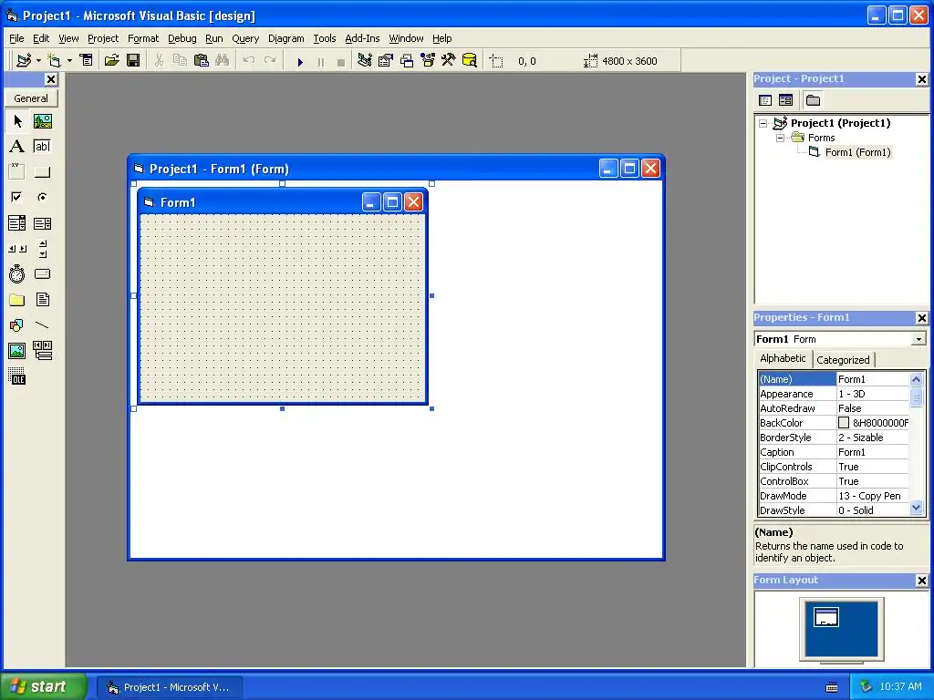Viewport: 934px width, 700px height.
Task: Click the Caption property value Form1
Action: click(x=872, y=452)
